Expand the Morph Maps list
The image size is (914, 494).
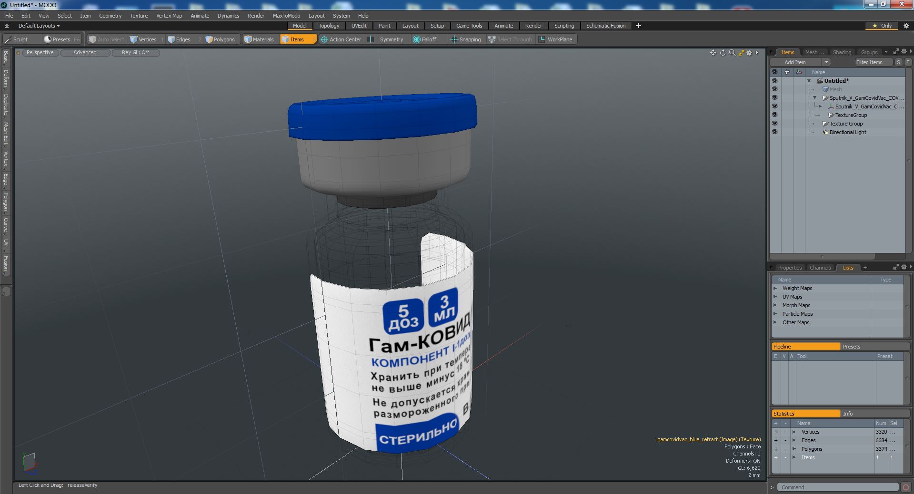click(x=775, y=305)
